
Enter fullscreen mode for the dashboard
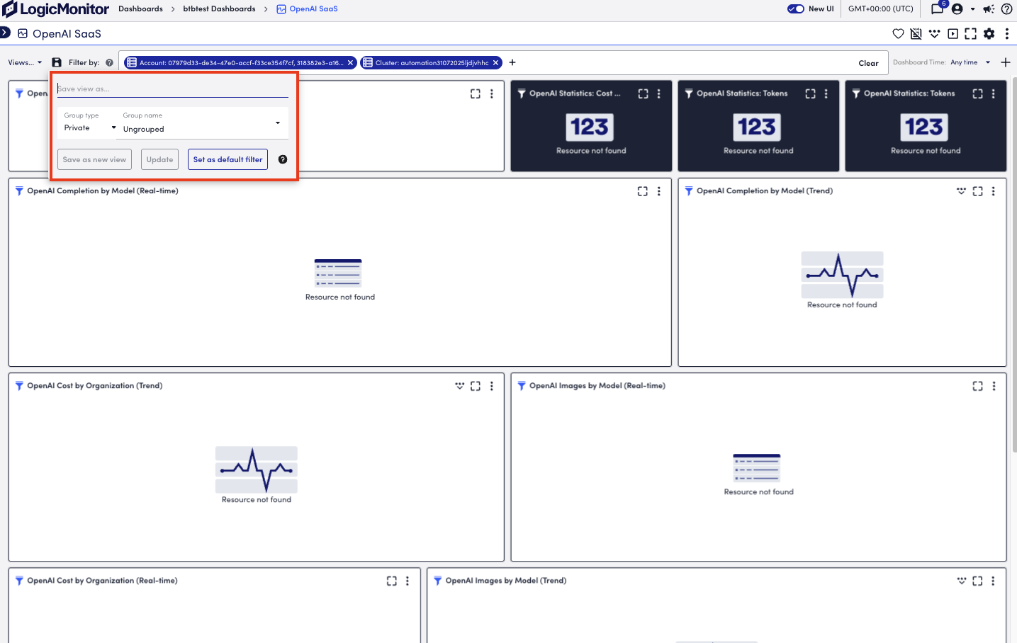(971, 33)
